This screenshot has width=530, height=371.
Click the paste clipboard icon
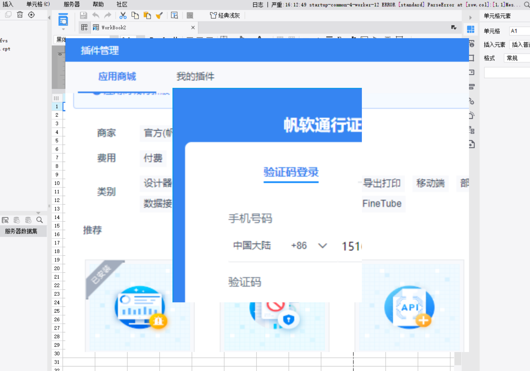(x=147, y=15)
